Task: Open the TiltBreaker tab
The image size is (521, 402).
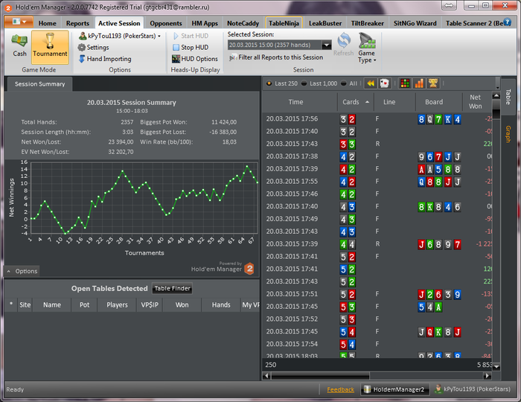Action: click(x=367, y=23)
